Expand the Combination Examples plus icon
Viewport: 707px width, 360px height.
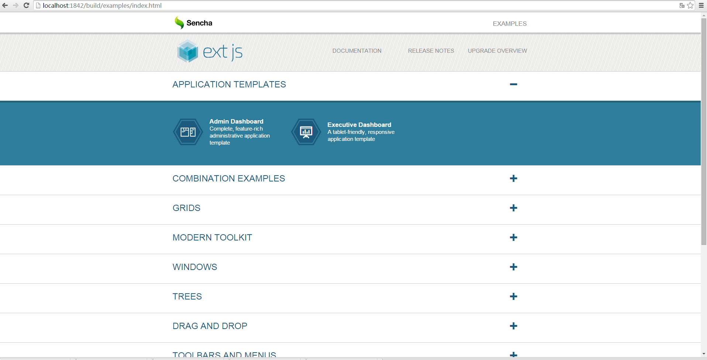click(513, 179)
